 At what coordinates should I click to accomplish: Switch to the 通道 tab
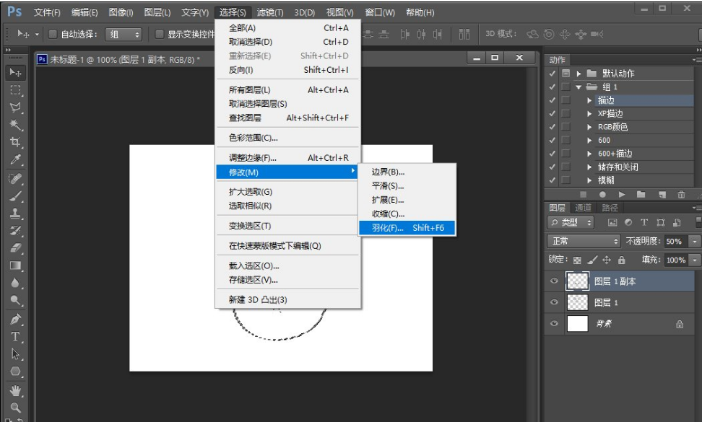[x=583, y=208]
